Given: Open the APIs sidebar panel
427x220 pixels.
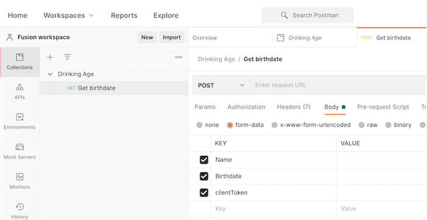Looking at the screenshot, I should (x=20, y=92).
